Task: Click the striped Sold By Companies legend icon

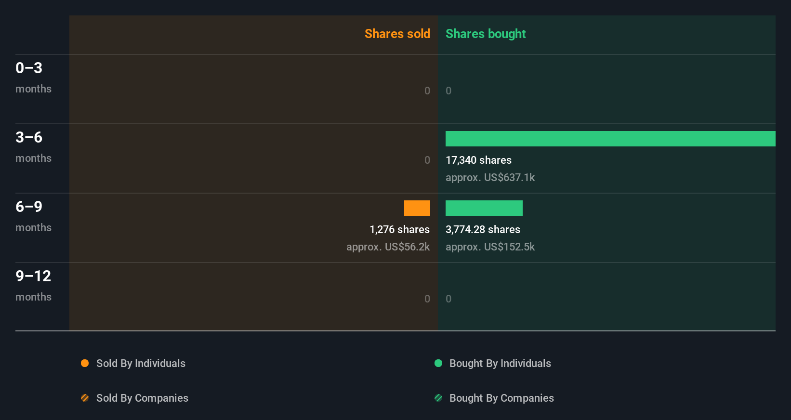Action: [x=85, y=398]
